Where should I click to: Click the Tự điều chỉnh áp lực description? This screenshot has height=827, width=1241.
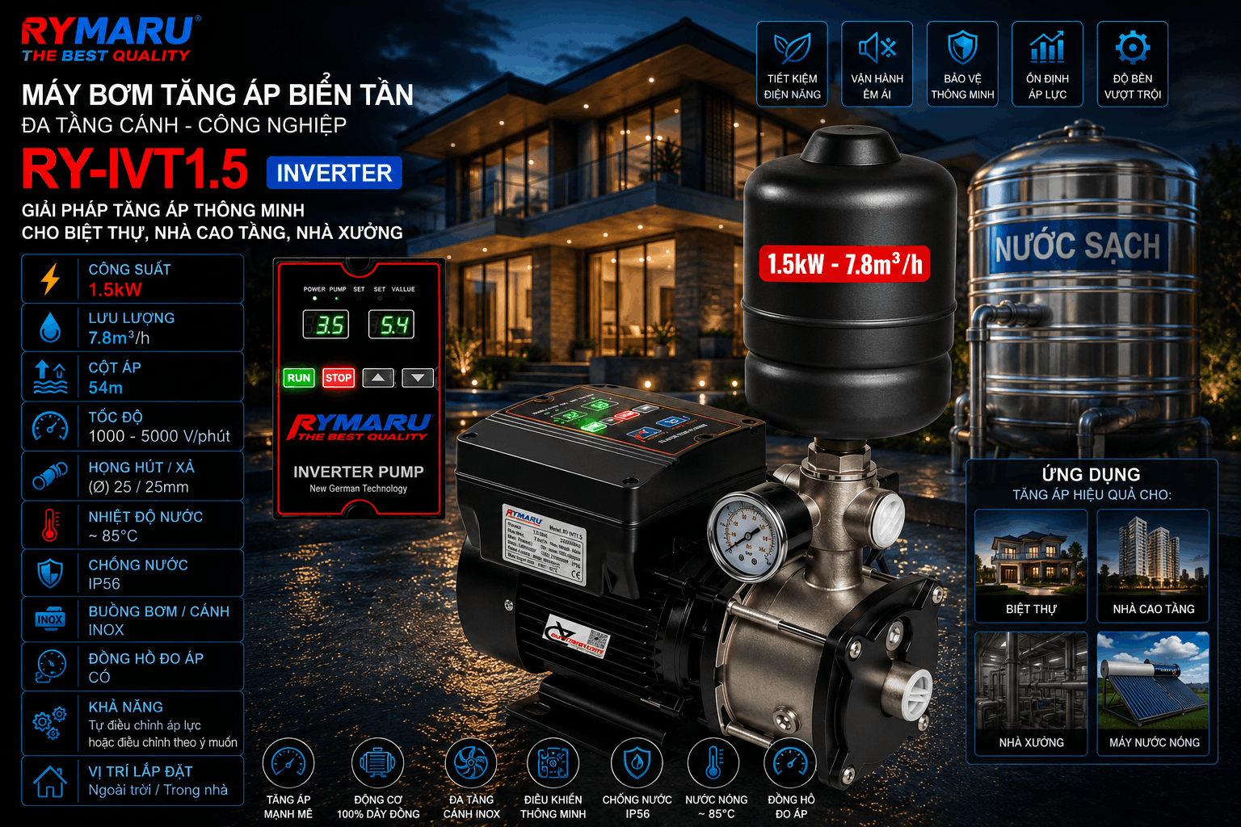click(x=145, y=725)
